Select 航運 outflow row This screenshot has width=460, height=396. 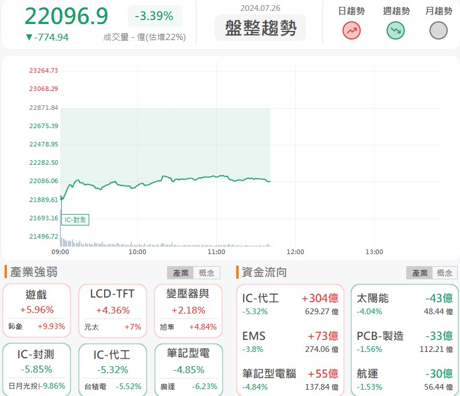(405, 380)
